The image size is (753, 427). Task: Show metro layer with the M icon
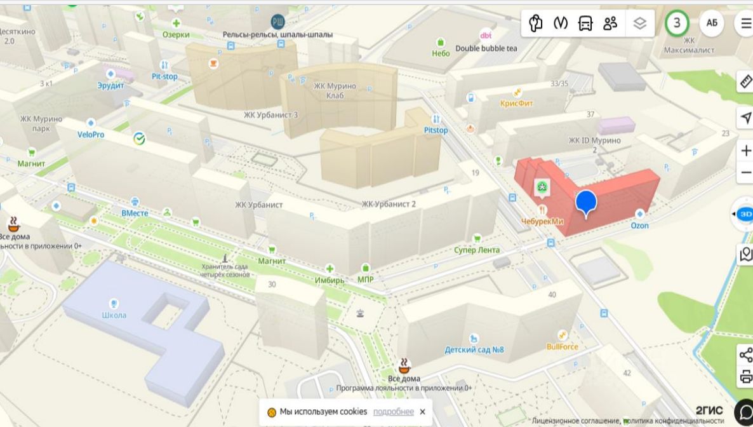[561, 23]
